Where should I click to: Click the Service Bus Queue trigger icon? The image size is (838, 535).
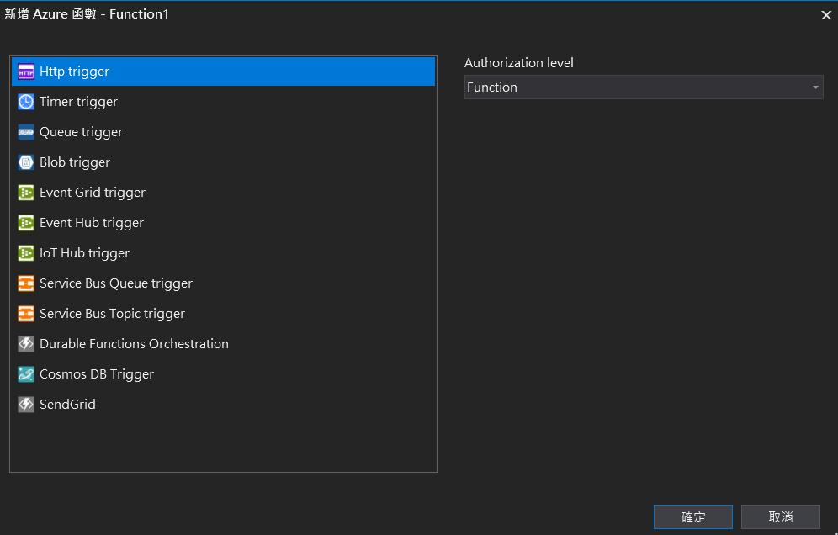25,283
